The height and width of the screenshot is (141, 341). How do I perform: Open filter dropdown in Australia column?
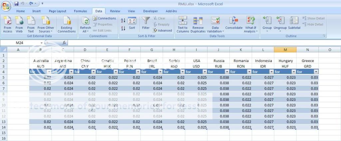pyautogui.click(x=49, y=72)
